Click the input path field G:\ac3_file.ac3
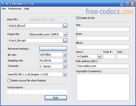Screen dimensions: 136x106 (x=35, y=26)
